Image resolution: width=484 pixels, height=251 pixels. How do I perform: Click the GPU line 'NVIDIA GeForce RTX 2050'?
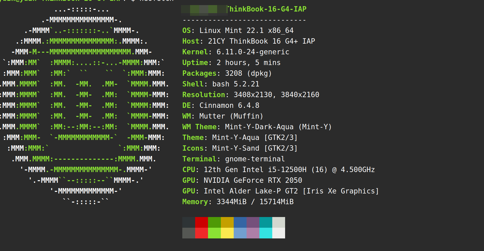tap(253, 180)
